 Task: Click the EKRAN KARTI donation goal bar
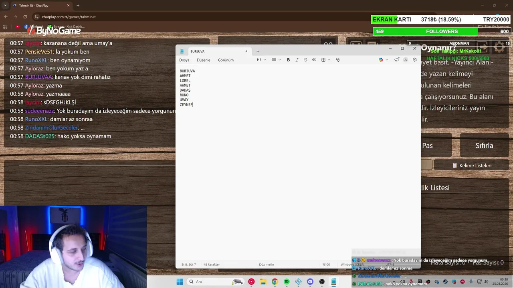tap(441, 20)
